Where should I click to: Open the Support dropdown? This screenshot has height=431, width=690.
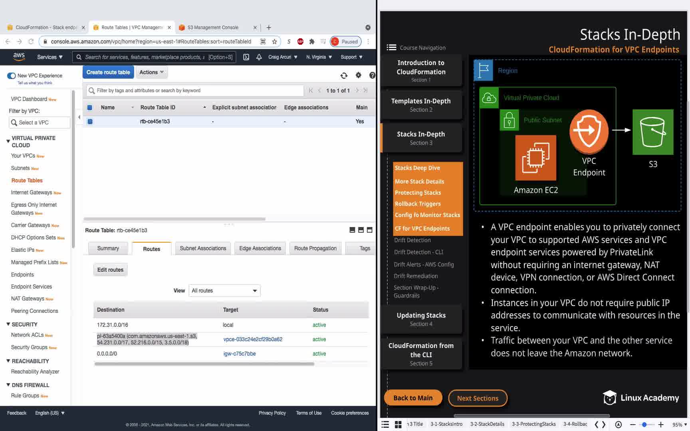351,57
